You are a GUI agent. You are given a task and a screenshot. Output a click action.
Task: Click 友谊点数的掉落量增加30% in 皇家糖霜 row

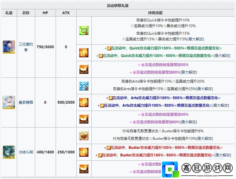(163, 115)
